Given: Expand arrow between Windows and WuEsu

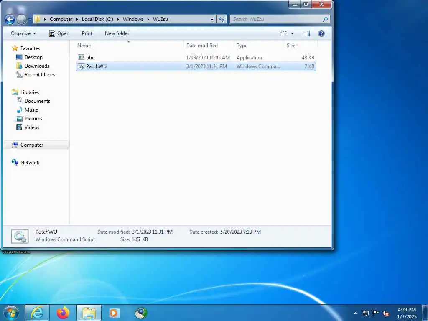Looking at the screenshot, I should (148, 19).
